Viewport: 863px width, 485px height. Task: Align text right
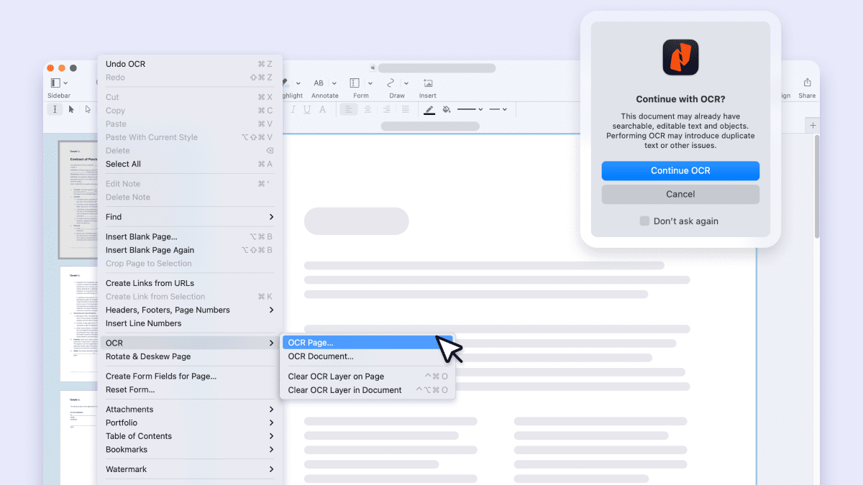point(386,109)
